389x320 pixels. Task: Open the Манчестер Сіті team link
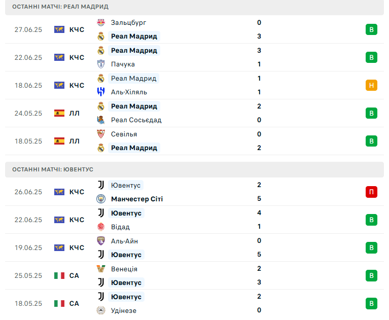point(137,199)
